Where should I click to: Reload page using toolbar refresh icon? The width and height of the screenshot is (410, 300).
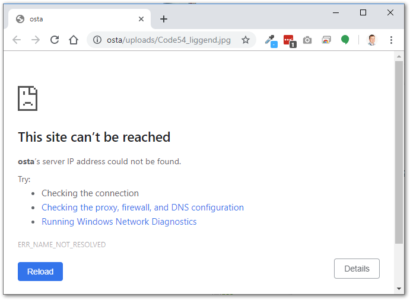pyautogui.click(x=55, y=40)
